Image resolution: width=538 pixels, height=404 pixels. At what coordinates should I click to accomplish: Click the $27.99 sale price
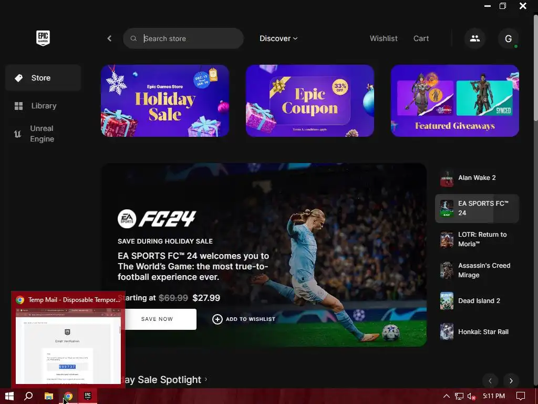click(x=206, y=298)
